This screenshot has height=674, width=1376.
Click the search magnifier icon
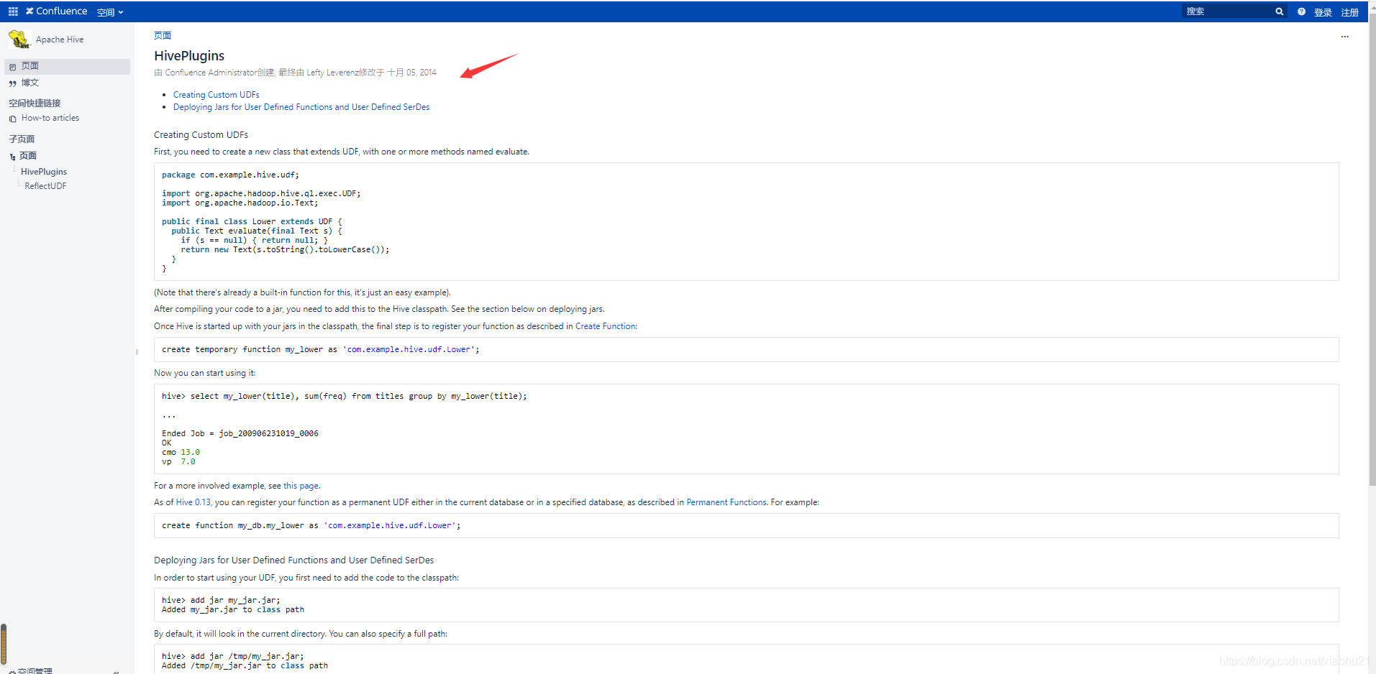(x=1279, y=11)
